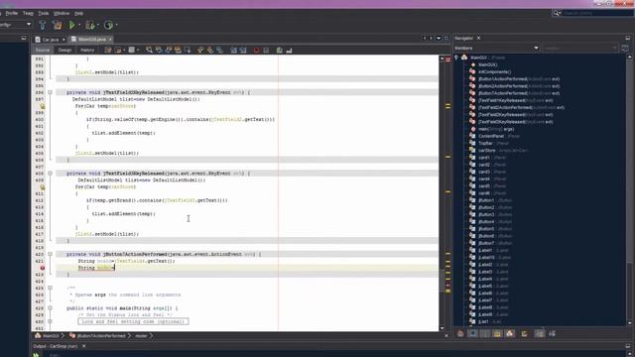Click the editor vertical scrollbar
This screenshot has width=635, height=357.
tap(442, 192)
